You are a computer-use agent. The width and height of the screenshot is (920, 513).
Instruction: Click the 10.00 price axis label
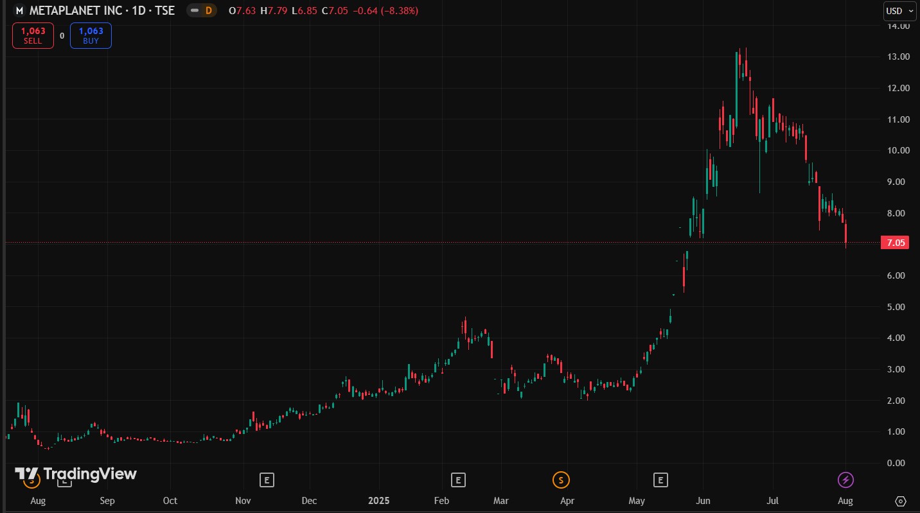click(898, 150)
